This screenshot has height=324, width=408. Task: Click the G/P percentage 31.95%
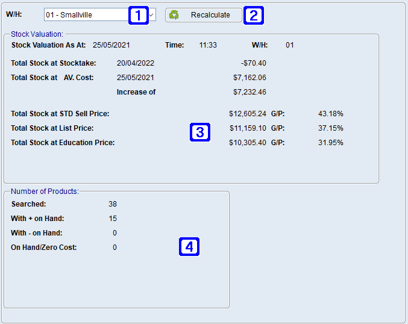(x=330, y=143)
